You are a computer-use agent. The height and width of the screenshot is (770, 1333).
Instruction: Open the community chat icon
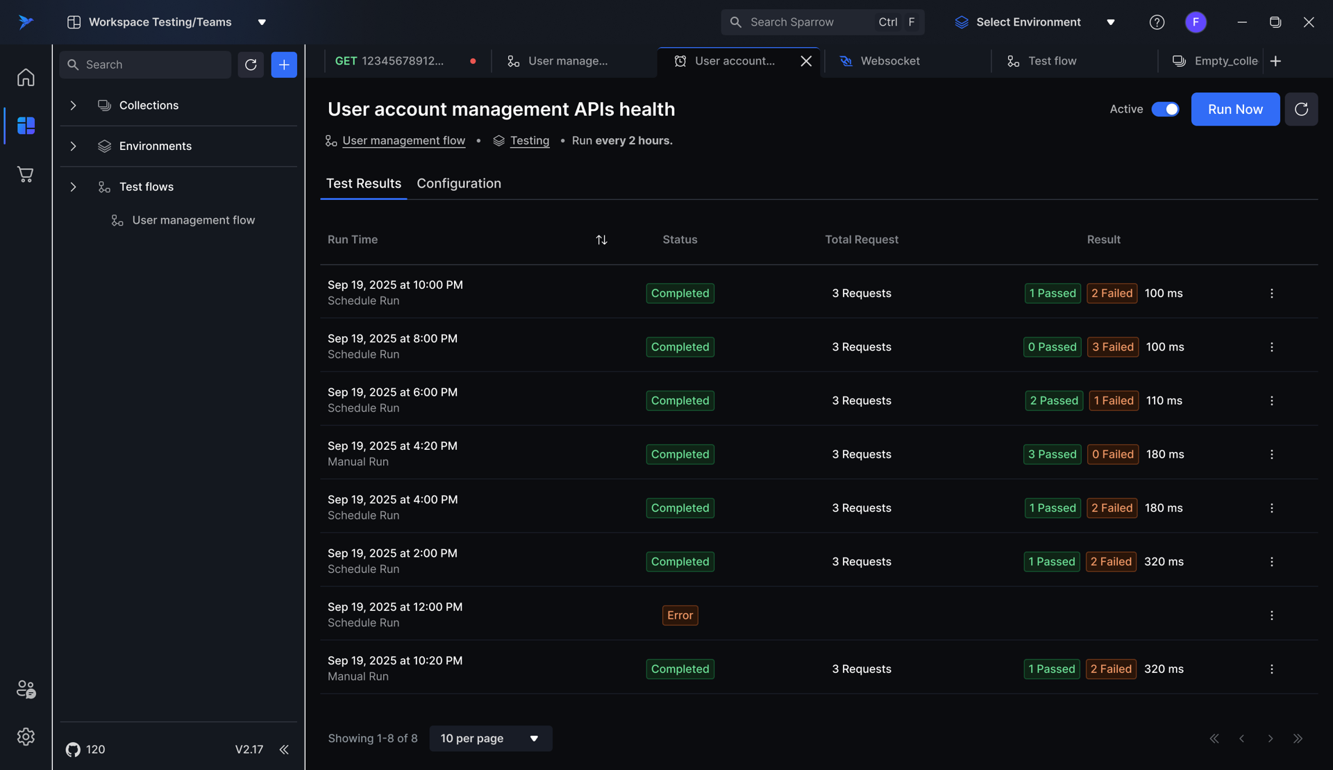point(26,689)
